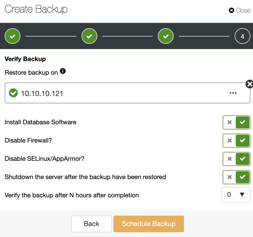Viewport: 253px width, 237px height.
Task: Click the 'Disable Firewall?' label
Action: point(28,140)
